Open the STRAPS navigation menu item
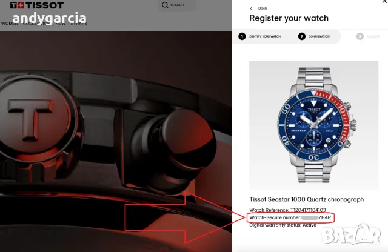This screenshot has height=252, width=388. pyautogui.click(x=79, y=24)
